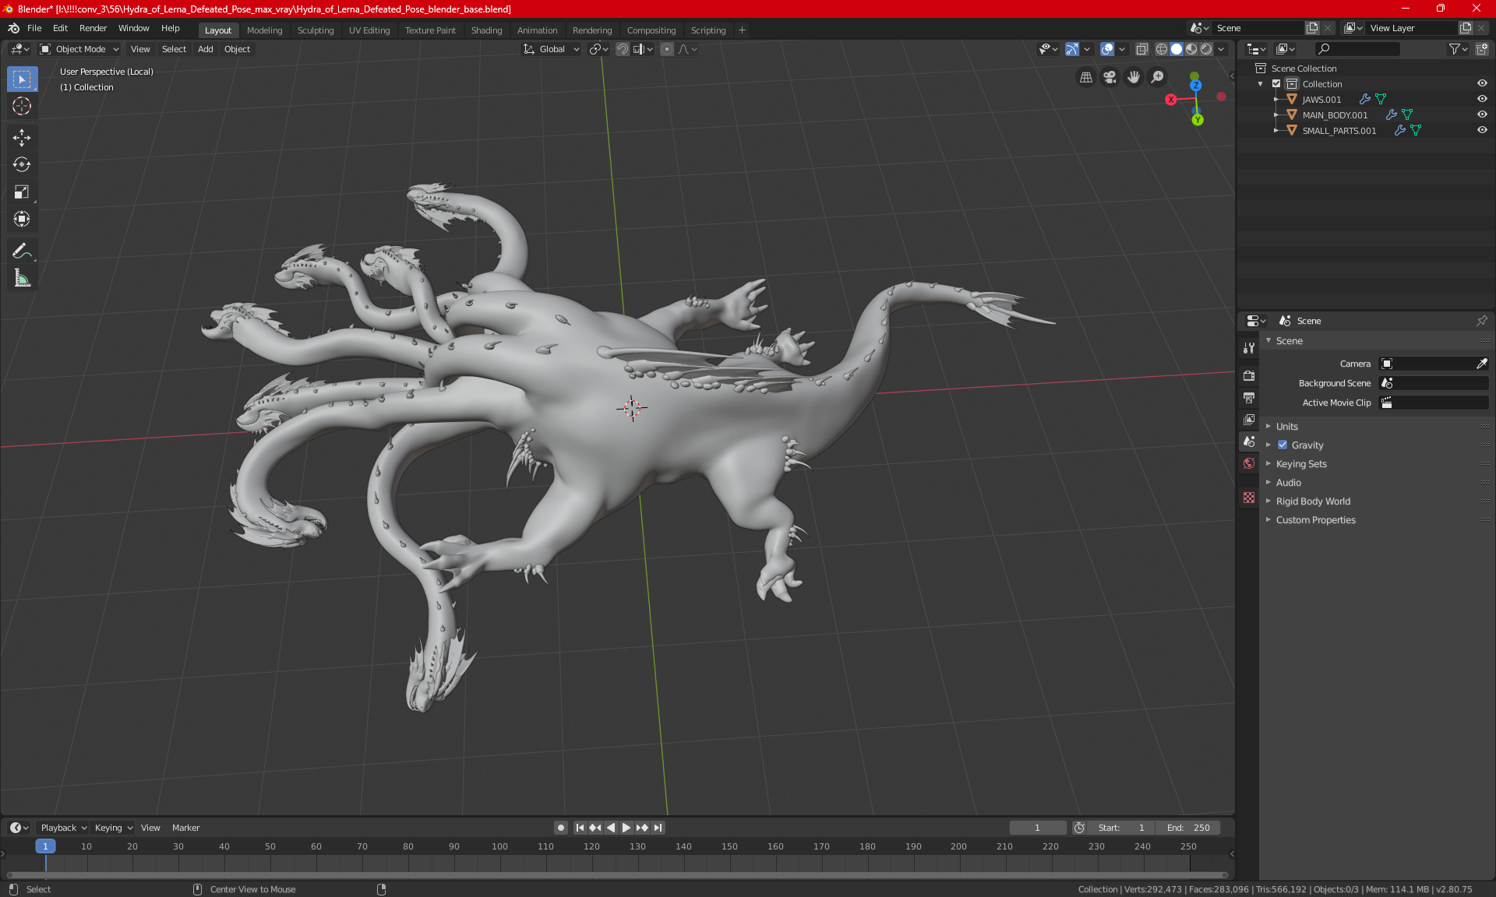Image resolution: width=1496 pixels, height=897 pixels.
Task: Toggle viewport gizmos display
Action: pyautogui.click(x=1072, y=49)
